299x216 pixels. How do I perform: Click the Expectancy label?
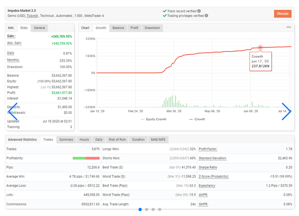(x=207, y=186)
